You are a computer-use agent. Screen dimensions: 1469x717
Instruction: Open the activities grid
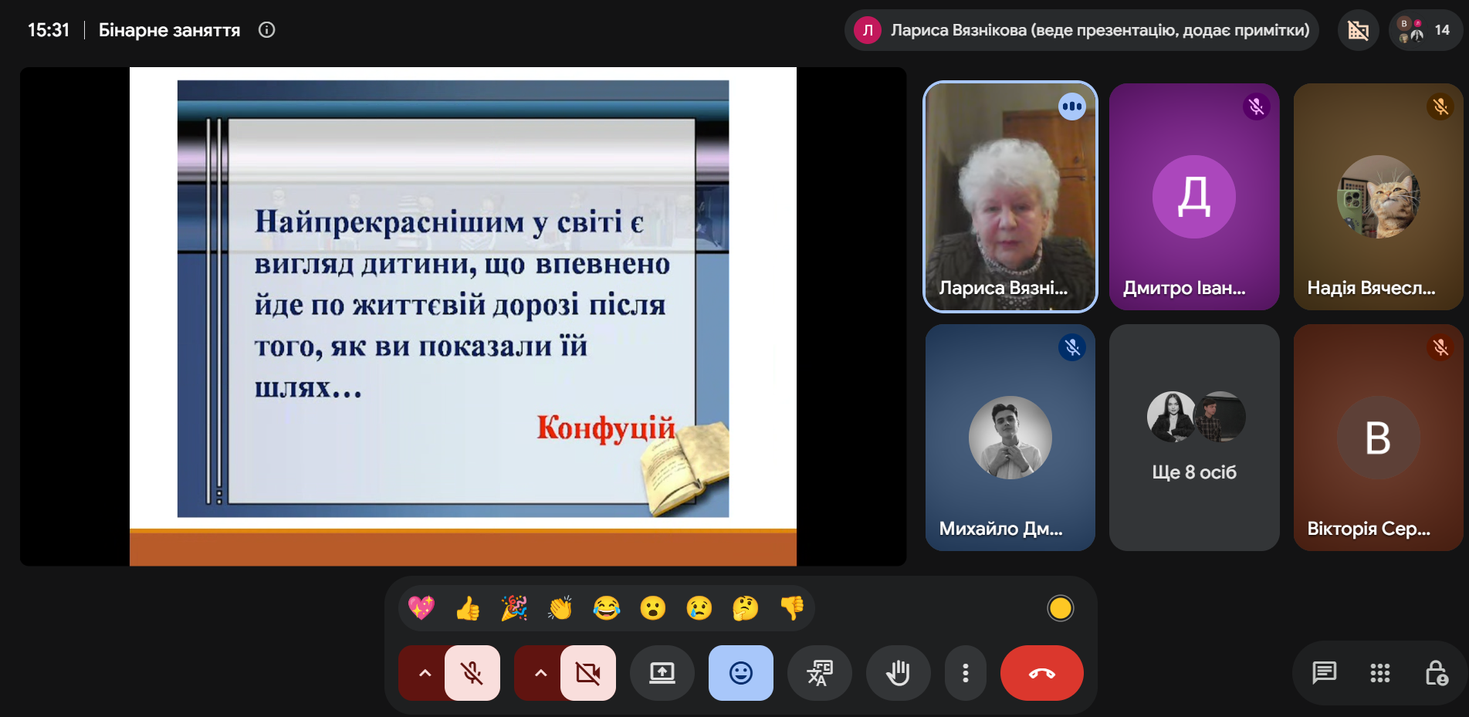point(1380,673)
